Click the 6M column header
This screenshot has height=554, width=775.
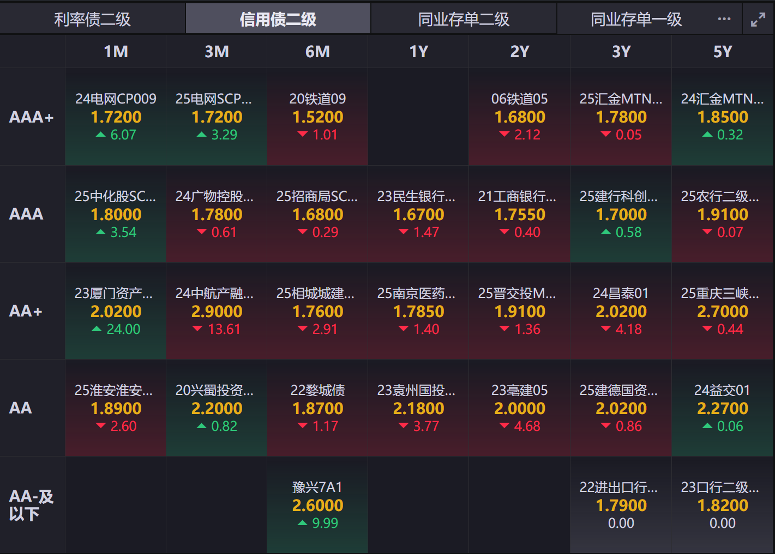point(317,52)
